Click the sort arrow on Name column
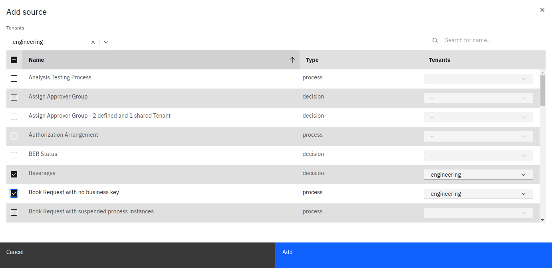 tap(292, 59)
